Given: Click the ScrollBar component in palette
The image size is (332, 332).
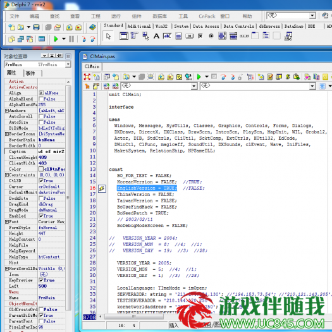Looking at the screenshot, I should pyautogui.click(x=244, y=36).
